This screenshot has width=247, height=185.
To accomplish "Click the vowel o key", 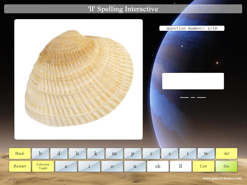I will (x=111, y=166).
